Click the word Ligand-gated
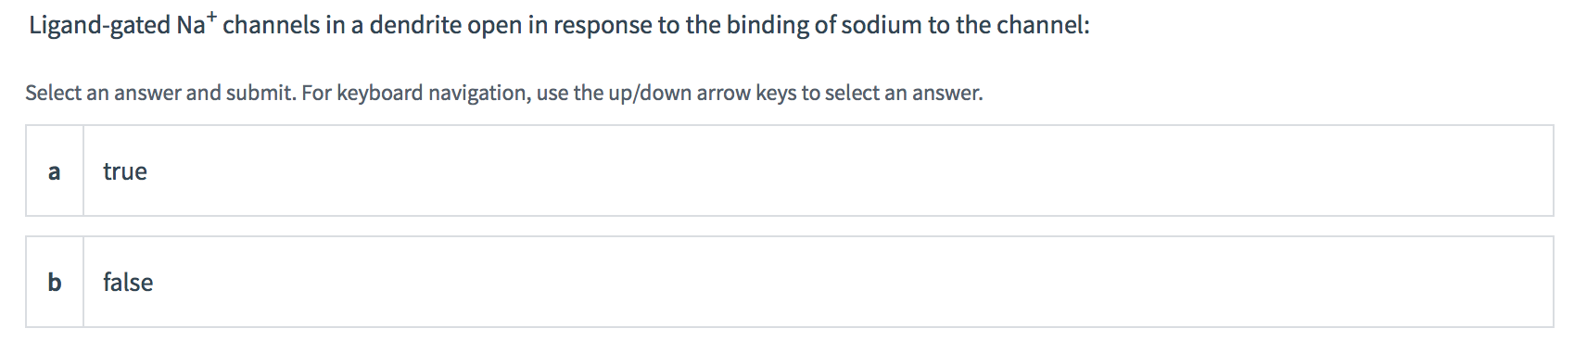1574x341 pixels. click(x=99, y=26)
